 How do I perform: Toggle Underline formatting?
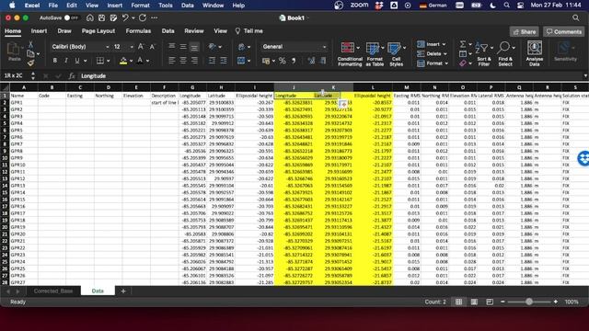click(77, 61)
